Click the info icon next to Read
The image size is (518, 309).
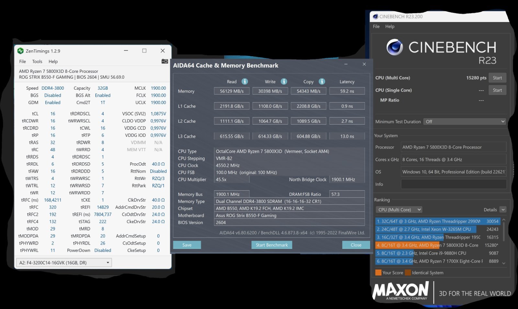click(x=245, y=82)
